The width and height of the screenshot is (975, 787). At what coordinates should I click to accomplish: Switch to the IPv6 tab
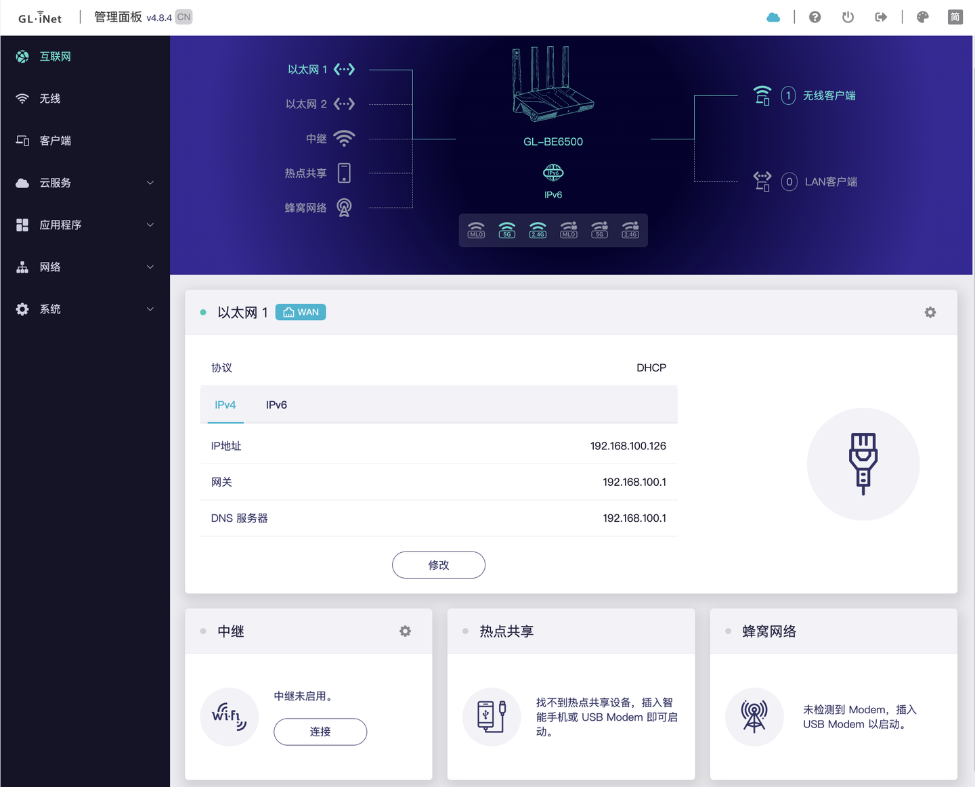pos(276,405)
